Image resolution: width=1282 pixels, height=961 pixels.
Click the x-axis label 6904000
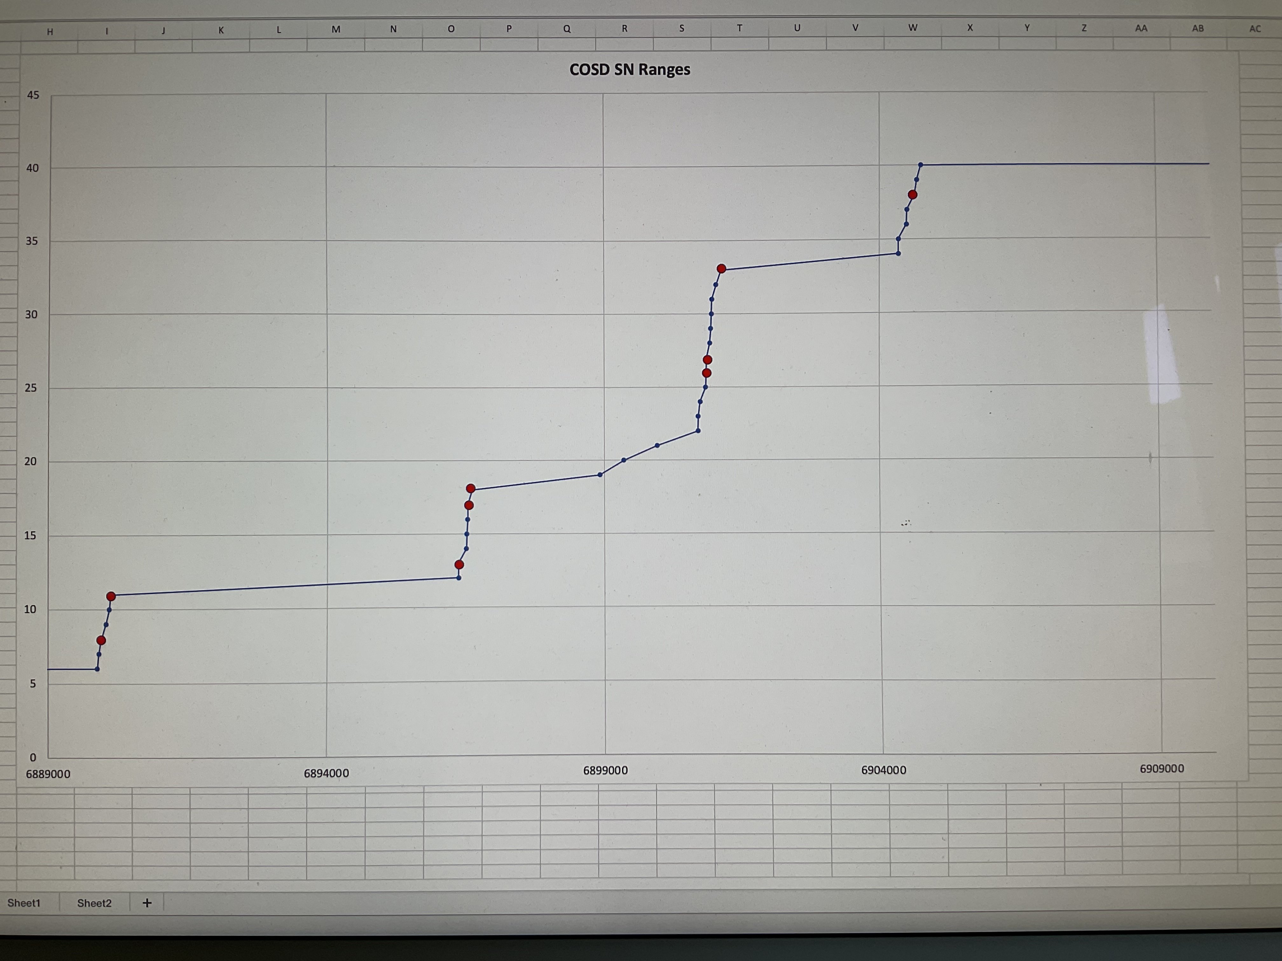tap(883, 770)
